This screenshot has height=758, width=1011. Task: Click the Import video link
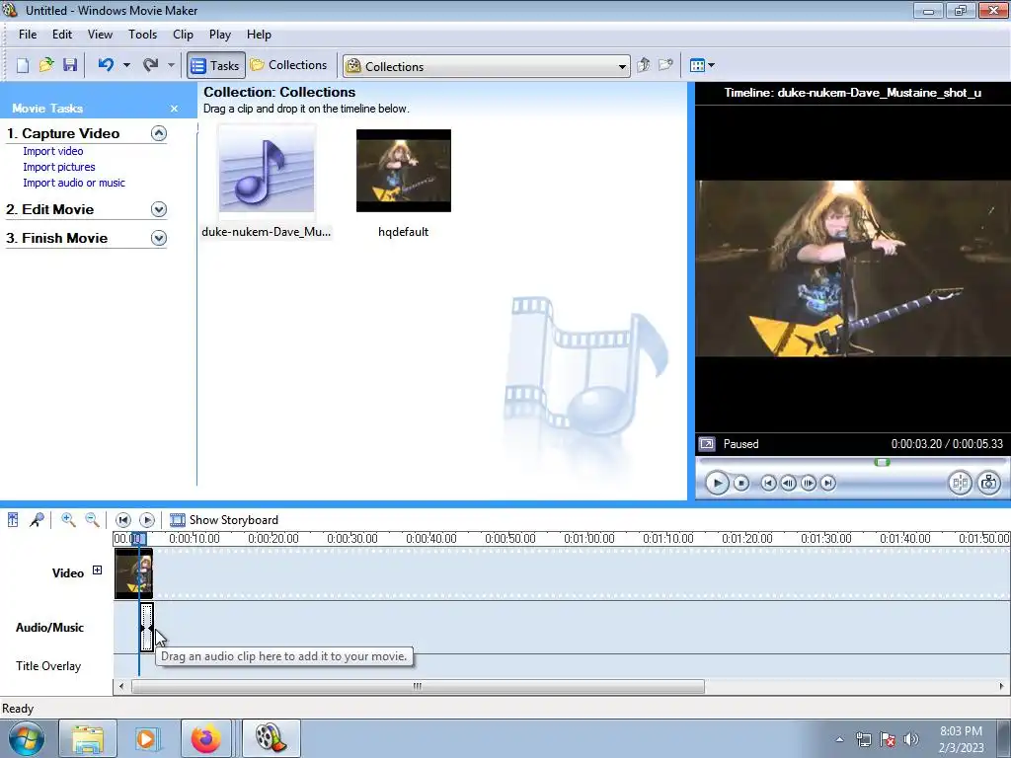[x=53, y=151]
